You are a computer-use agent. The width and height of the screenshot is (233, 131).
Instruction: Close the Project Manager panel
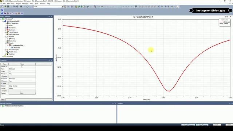(x=51, y=16)
